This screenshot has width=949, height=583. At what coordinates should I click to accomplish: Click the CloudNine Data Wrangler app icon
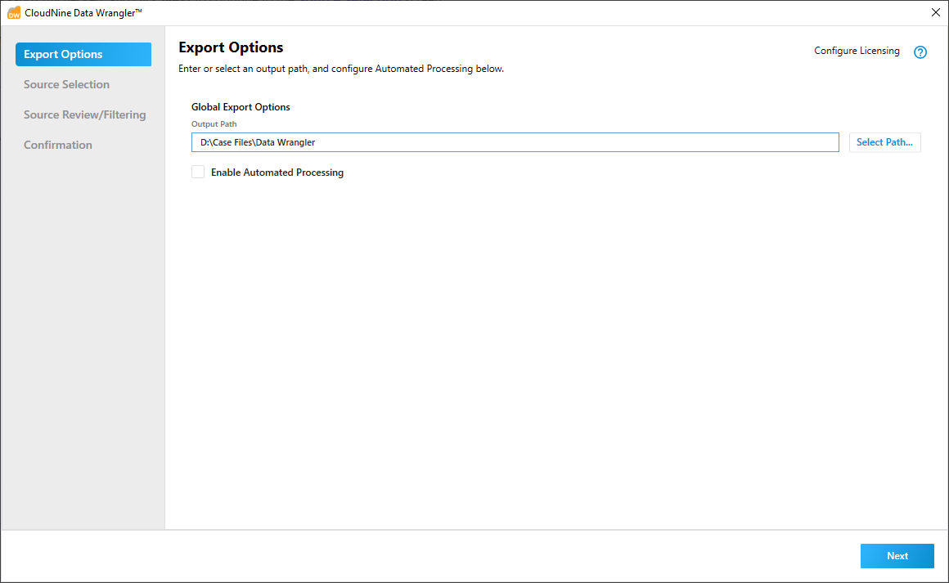coord(13,13)
